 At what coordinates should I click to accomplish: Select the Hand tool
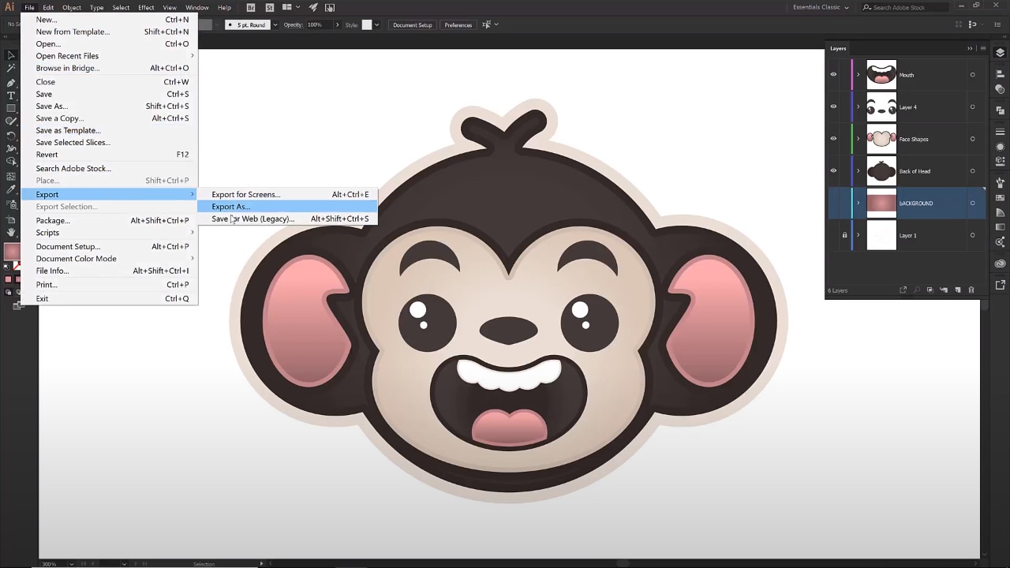[11, 232]
